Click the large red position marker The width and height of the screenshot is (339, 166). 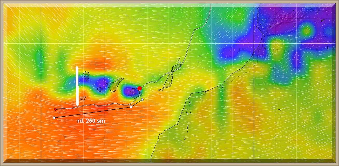tap(140, 88)
